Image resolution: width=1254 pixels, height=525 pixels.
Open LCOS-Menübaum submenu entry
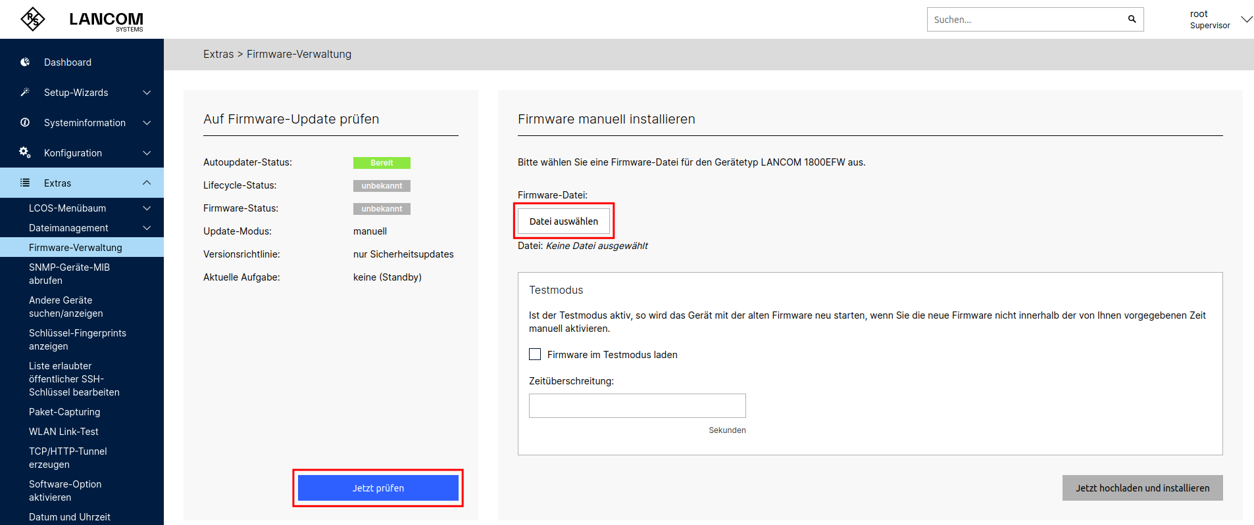point(82,208)
